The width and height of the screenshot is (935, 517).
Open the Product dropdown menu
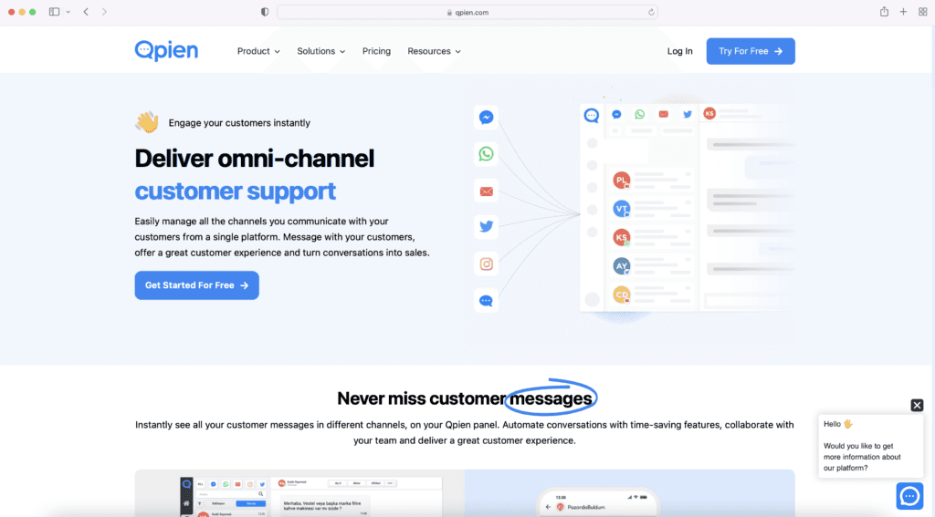(258, 51)
